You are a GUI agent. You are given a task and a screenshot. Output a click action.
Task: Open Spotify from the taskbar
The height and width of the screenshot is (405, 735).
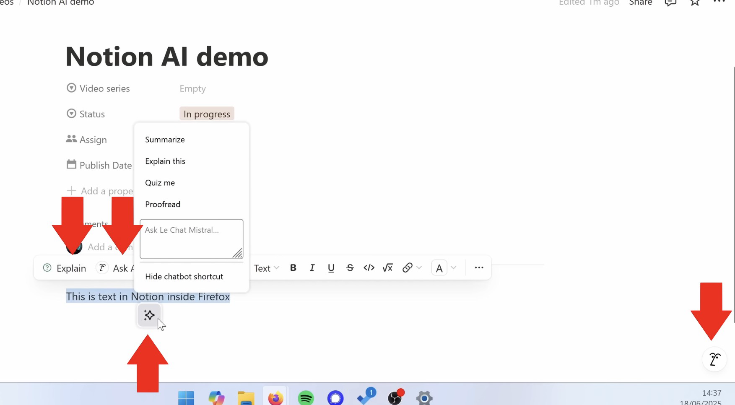click(306, 397)
